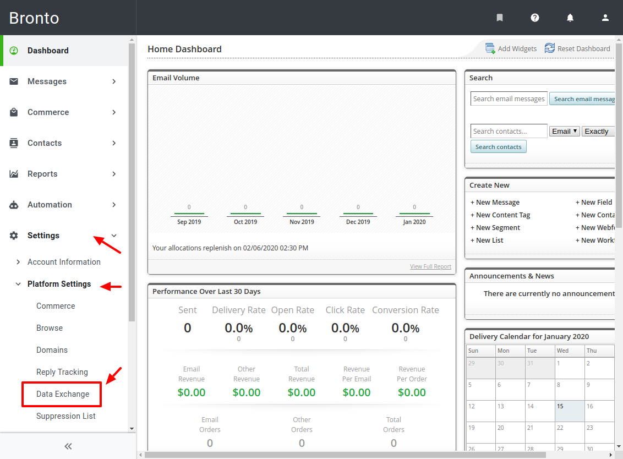Click the Sep 2019 bar label

[189, 222]
